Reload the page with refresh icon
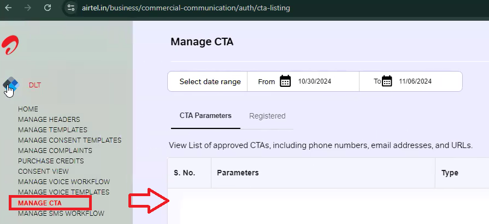The image size is (489, 224). pyautogui.click(x=48, y=8)
